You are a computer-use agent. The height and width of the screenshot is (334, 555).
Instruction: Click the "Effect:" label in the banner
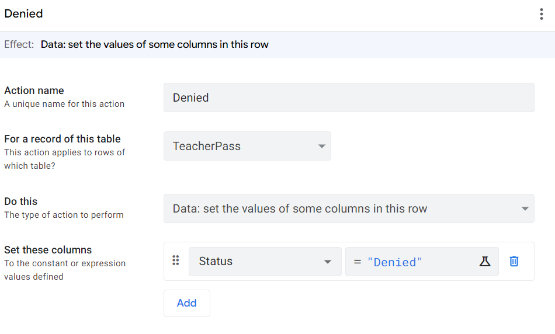coord(19,44)
